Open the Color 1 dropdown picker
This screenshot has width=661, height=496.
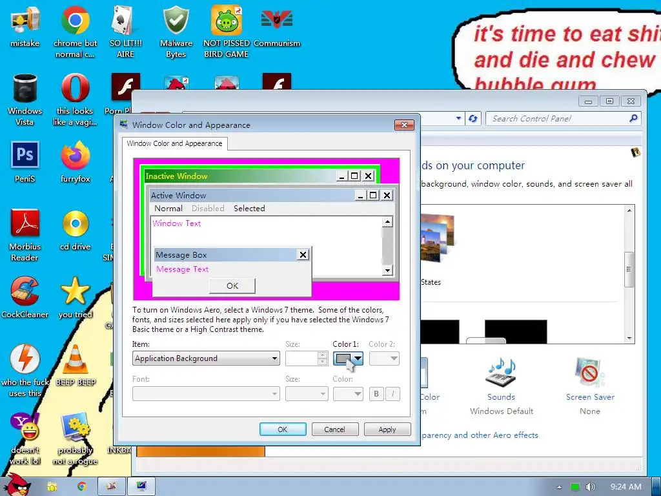(348, 358)
